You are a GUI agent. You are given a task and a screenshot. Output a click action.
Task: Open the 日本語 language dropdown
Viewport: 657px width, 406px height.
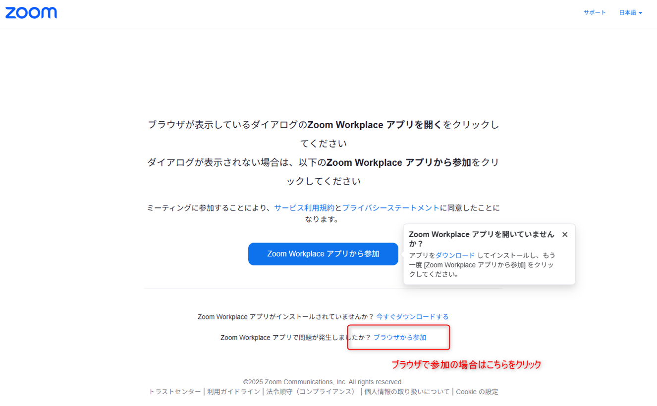pos(630,13)
